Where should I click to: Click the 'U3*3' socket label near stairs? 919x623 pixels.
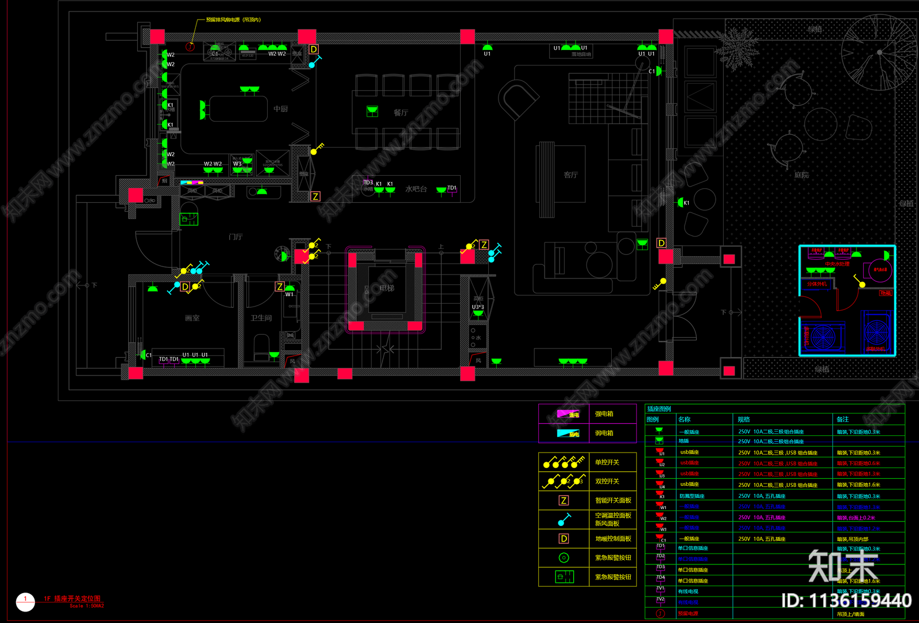[478, 307]
